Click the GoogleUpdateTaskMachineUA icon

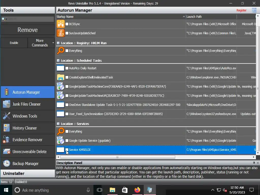coord(60,95)
